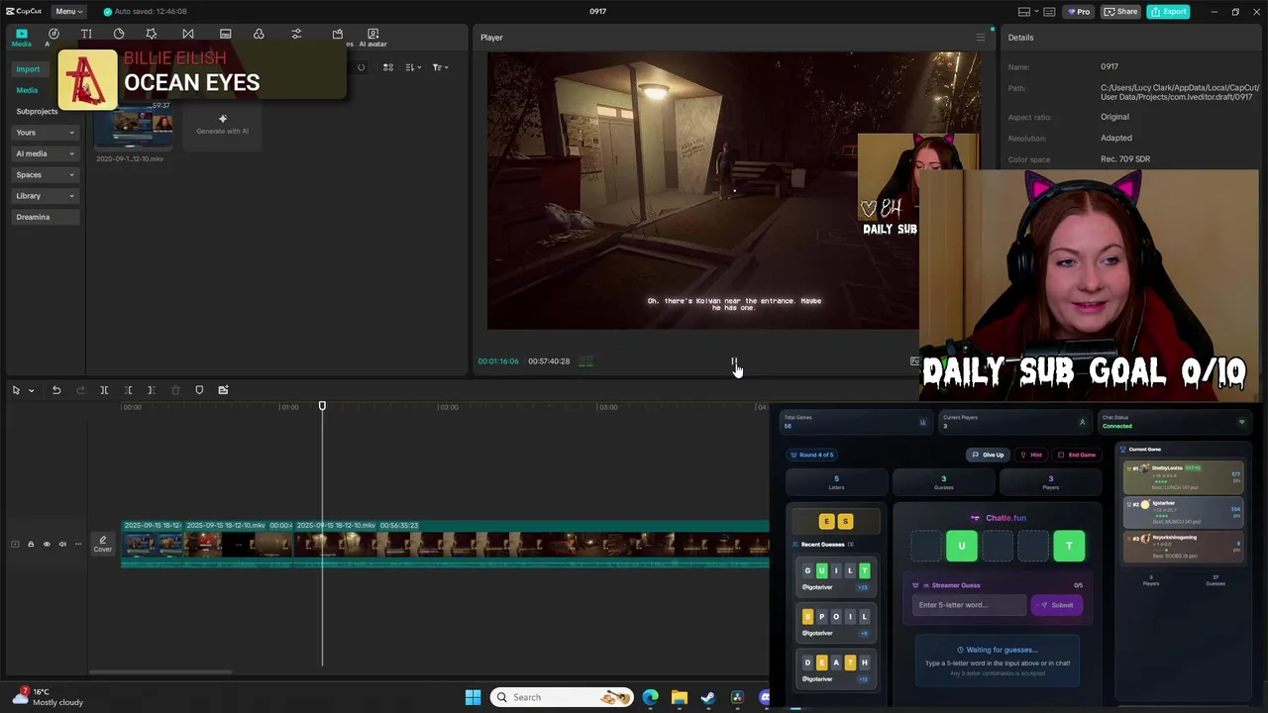This screenshot has width=1268, height=713.
Task: Click Give Up in Chatle game
Action: click(x=988, y=455)
